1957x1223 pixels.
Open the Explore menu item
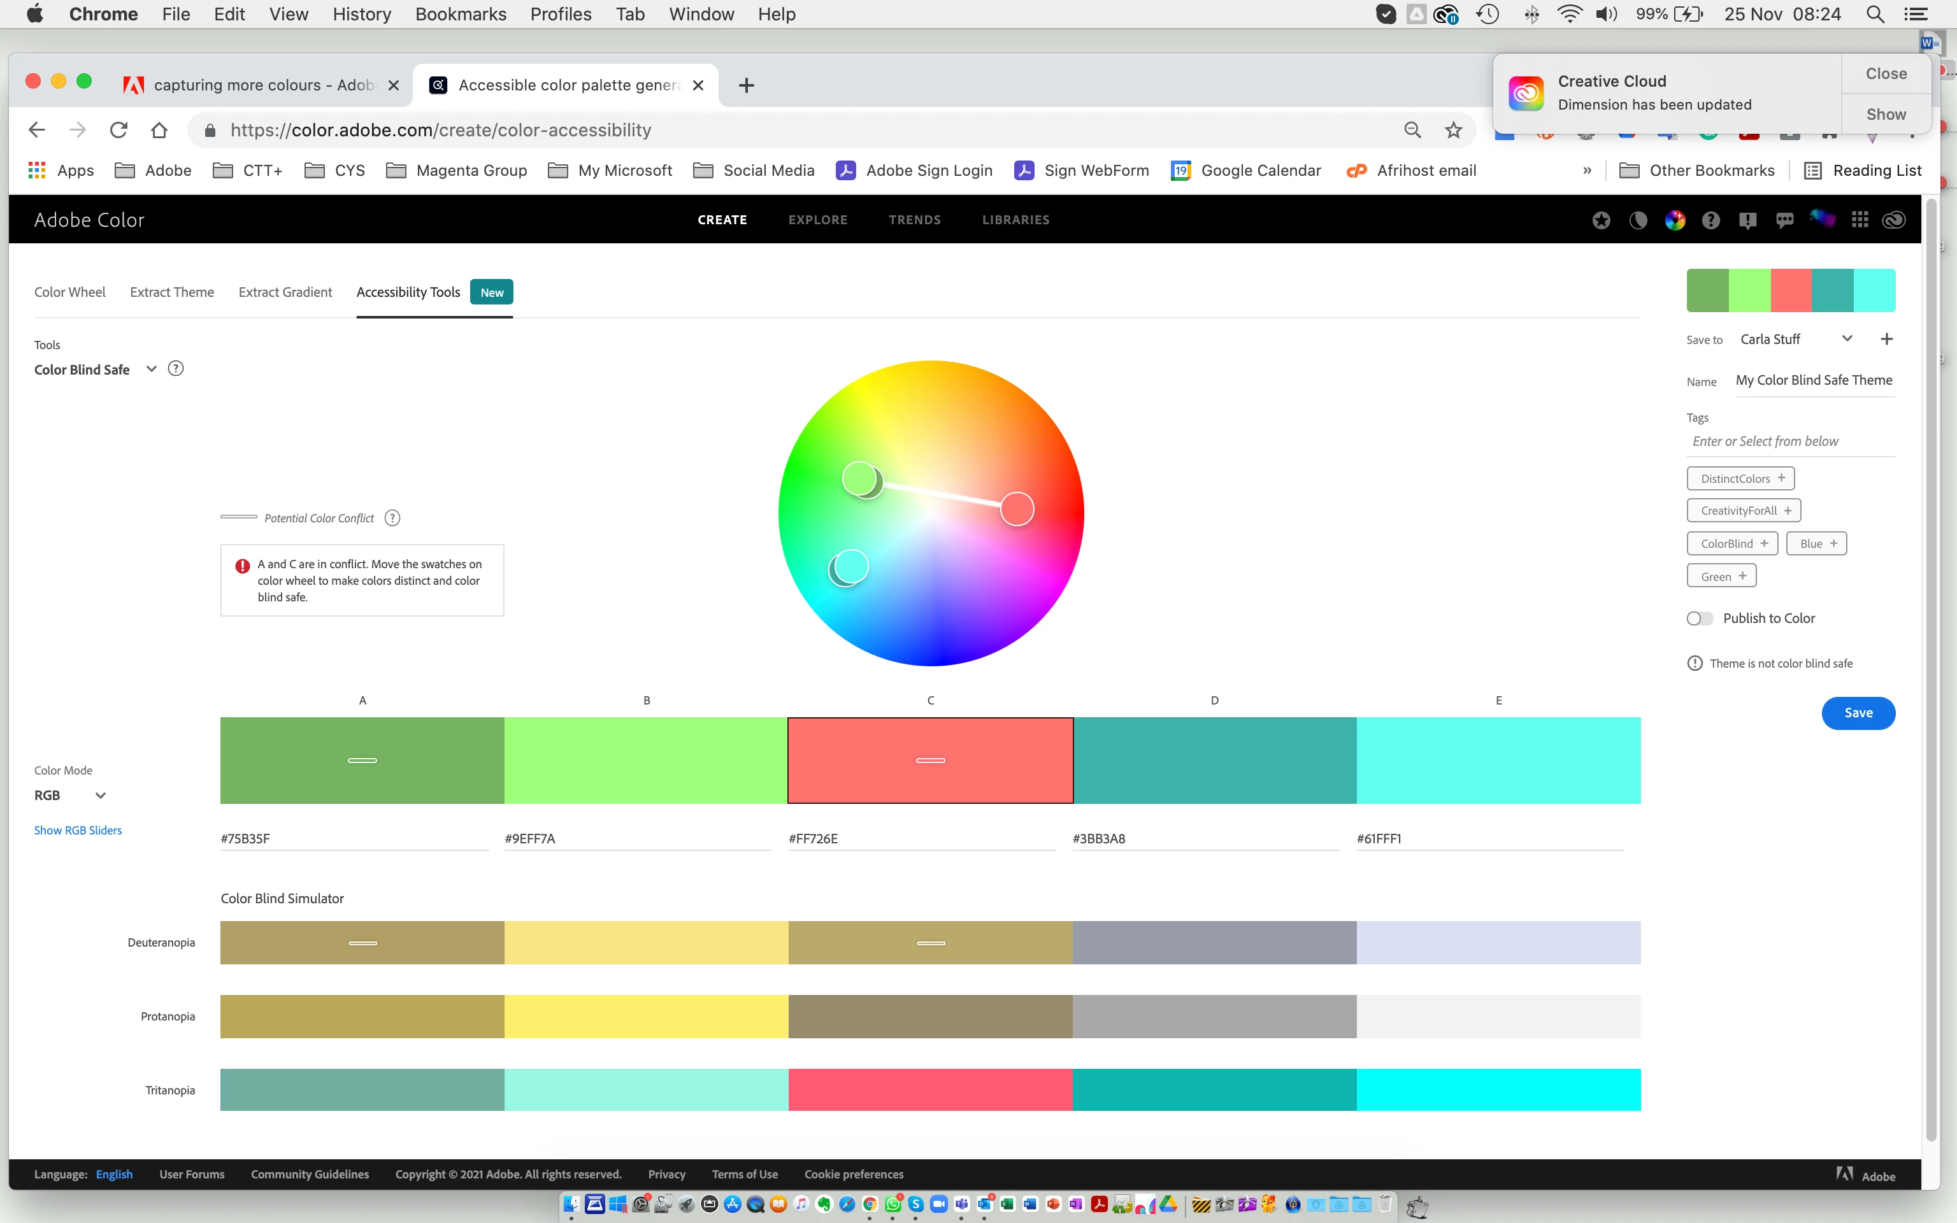[x=817, y=220]
